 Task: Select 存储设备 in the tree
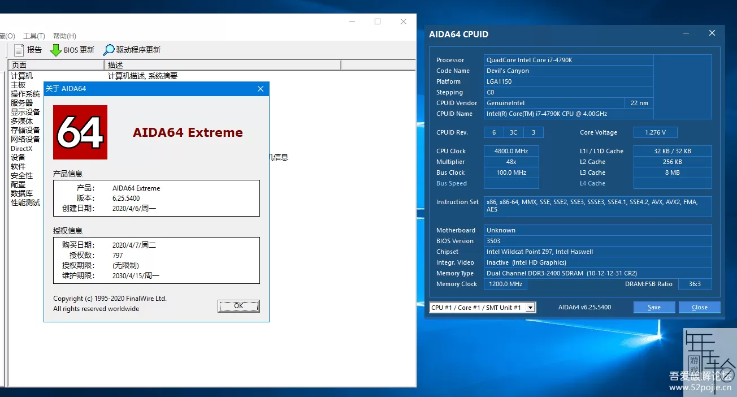25,130
